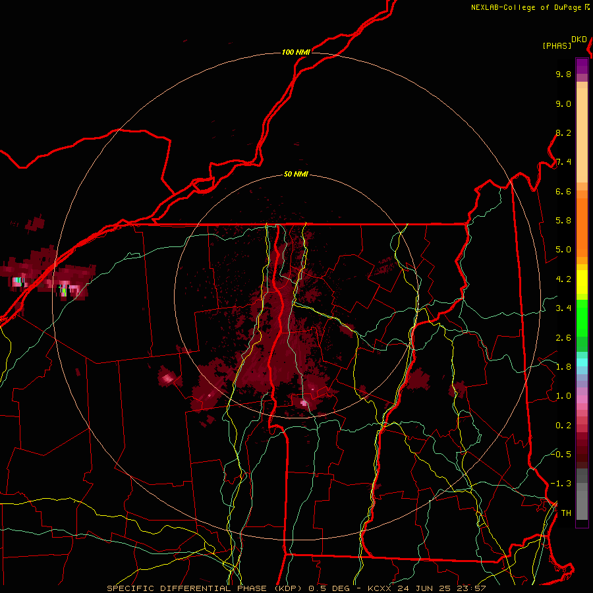Click the 1.0 legend value
The height and width of the screenshot is (593, 593).
[563, 397]
